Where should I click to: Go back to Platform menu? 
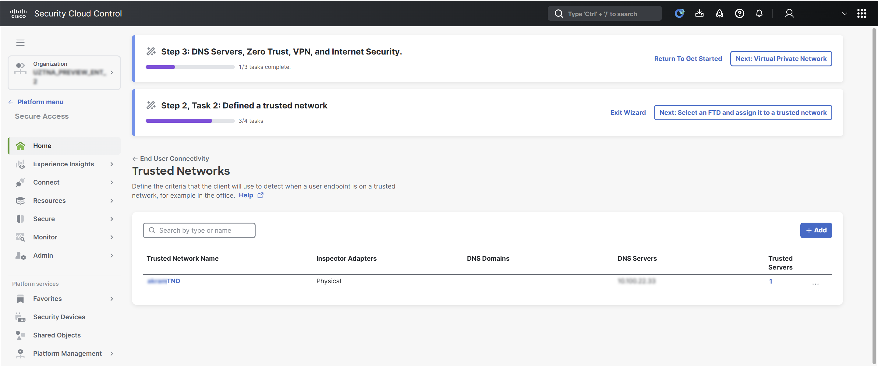[36, 102]
